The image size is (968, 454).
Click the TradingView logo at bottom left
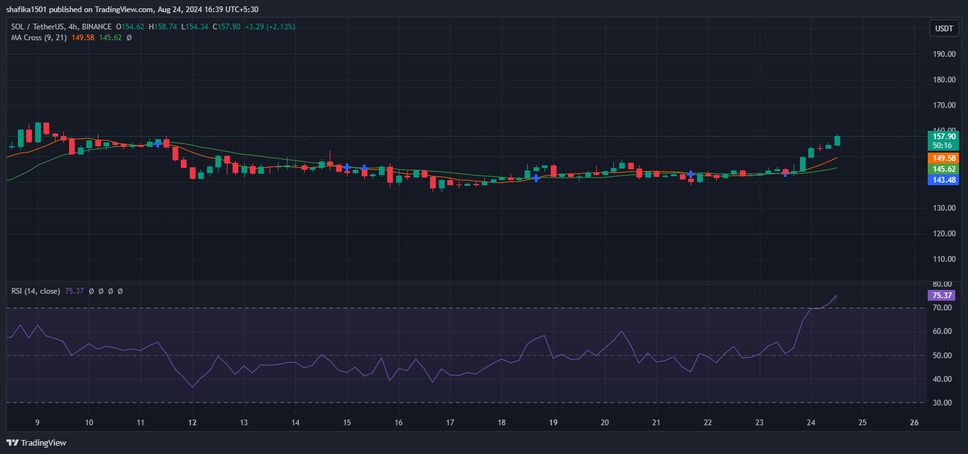(x=36, y=443)
